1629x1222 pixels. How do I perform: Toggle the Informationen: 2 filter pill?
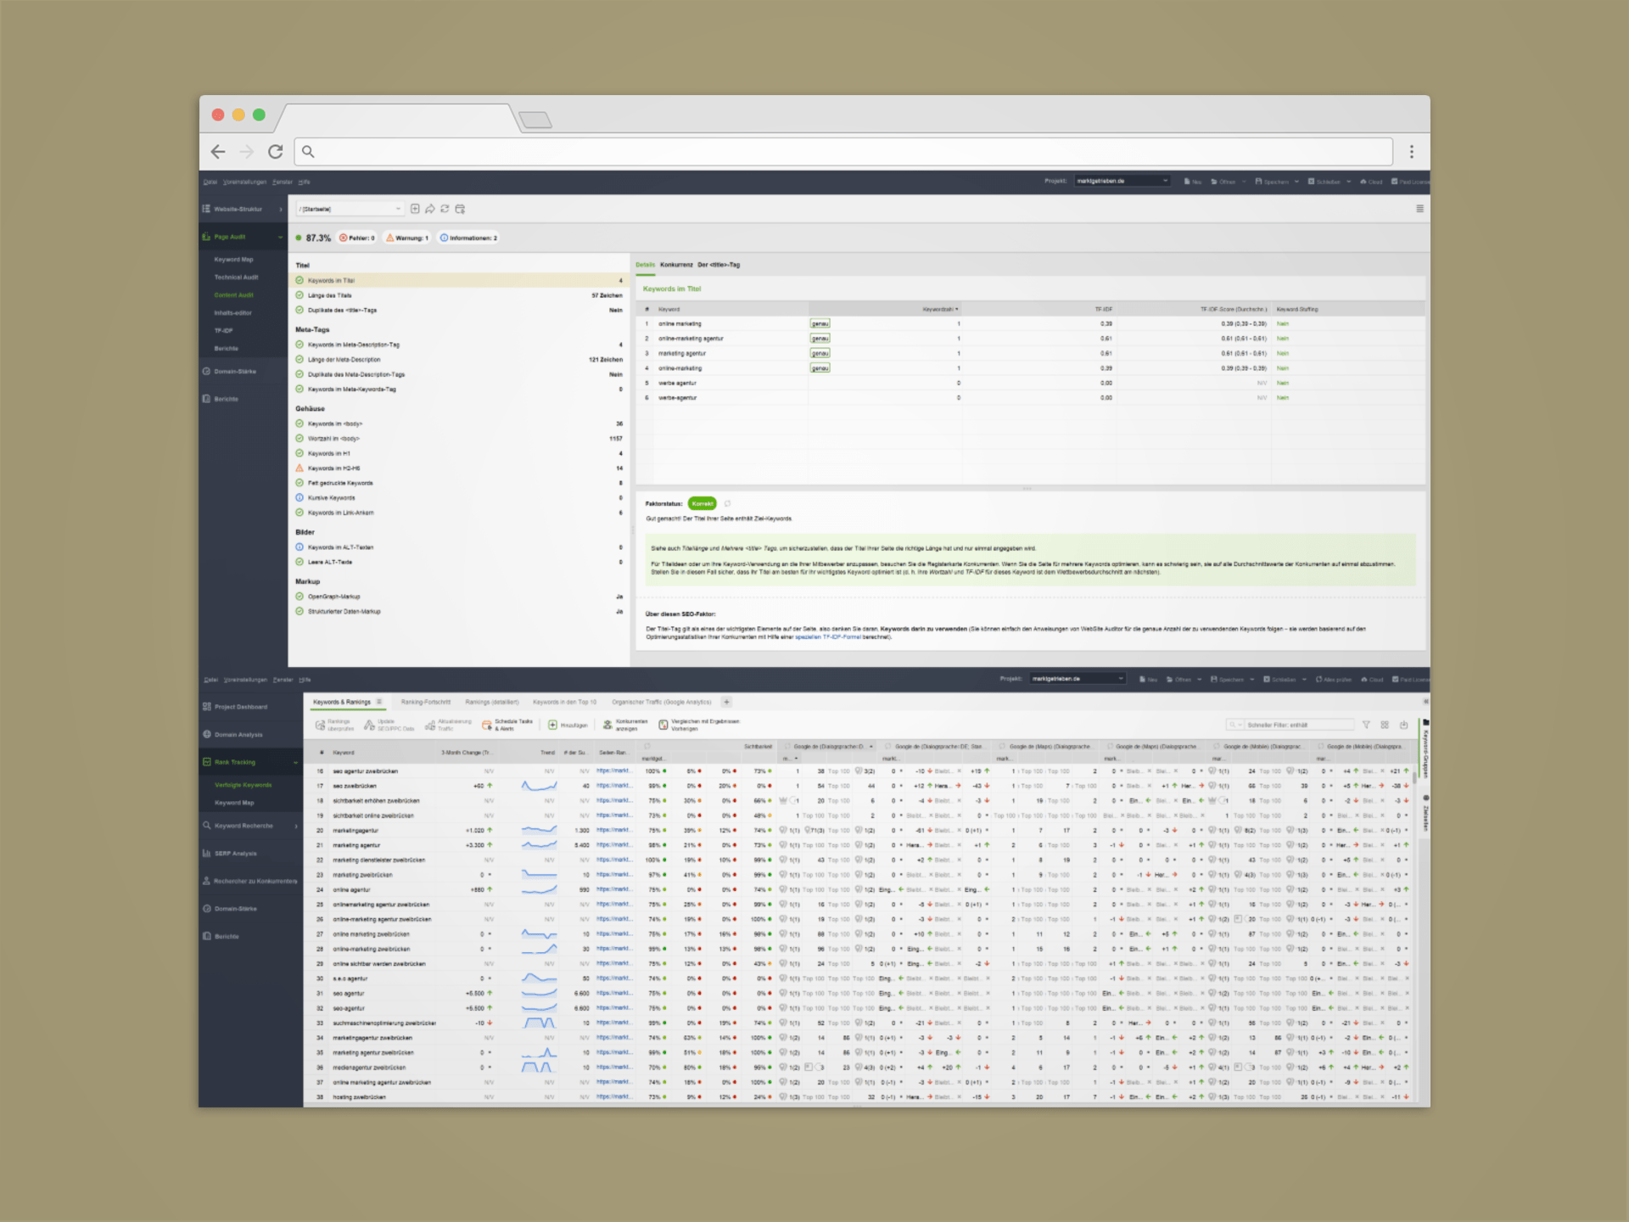(x=469, y=238)
